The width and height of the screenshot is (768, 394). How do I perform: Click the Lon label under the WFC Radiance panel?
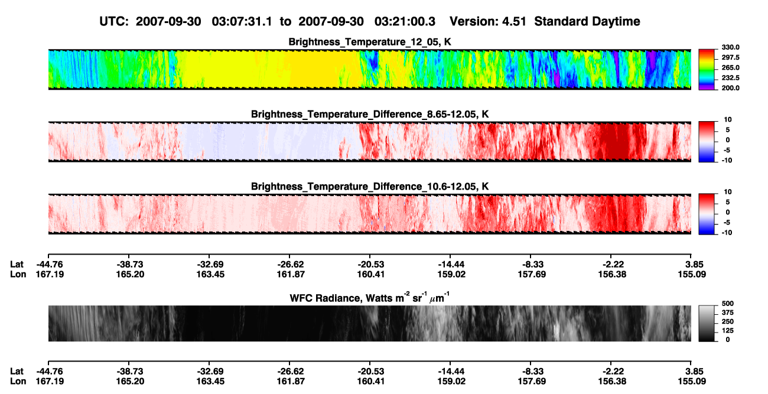pyautogui.click(x=18, y=381)
